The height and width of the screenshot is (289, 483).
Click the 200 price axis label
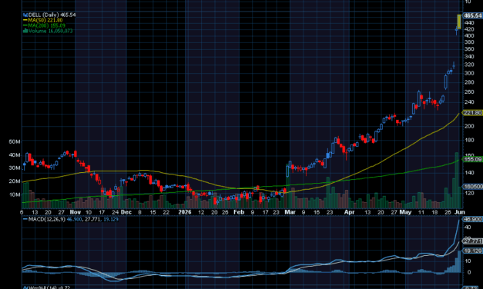tap(469, 126)
